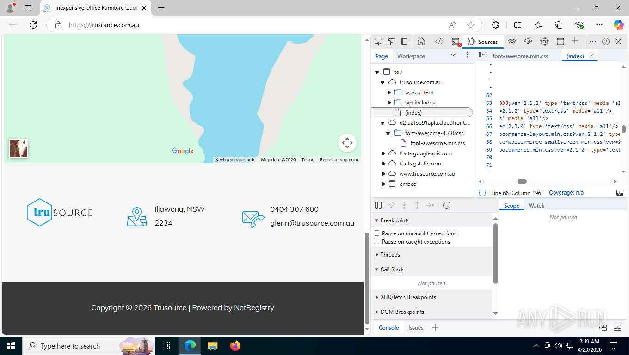Select font-awesome.min.css file in tree
Viewport: 629px width, 355px height.
(x=438, y=143)
